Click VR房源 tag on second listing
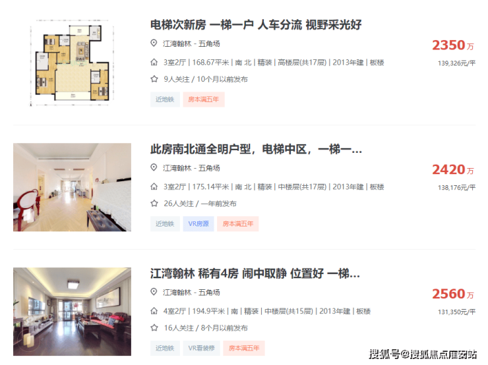Viewport: 488px width, 365px height. click(198, 224)
